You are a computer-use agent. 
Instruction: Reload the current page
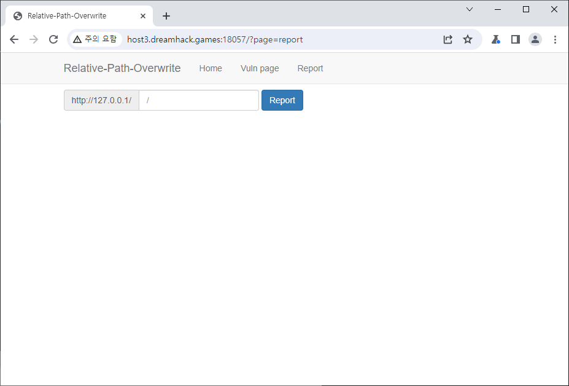(53, 39)
